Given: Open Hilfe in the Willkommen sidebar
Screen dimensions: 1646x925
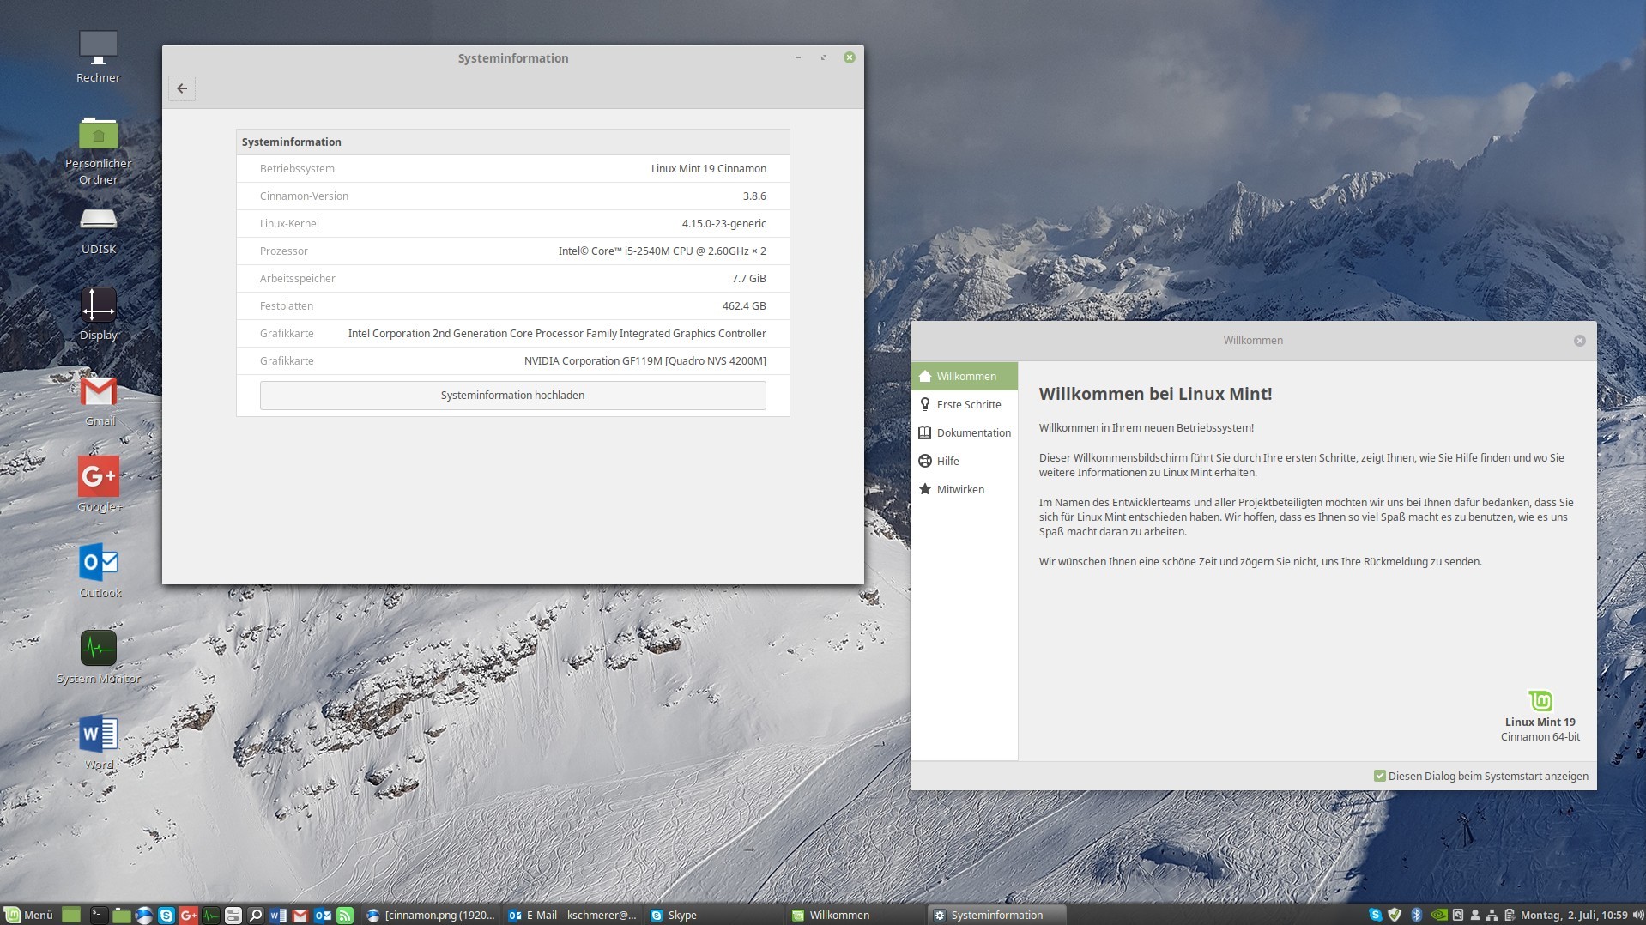Looking at the screenshot, I should tap(965, 461).
